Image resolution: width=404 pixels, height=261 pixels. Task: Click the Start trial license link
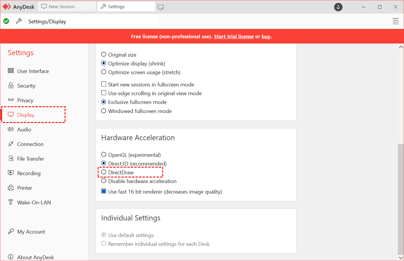[234, 36]
